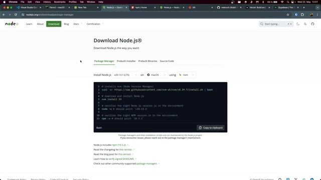Click the Chrome forward arrow
321x180 pixels.
10,14
